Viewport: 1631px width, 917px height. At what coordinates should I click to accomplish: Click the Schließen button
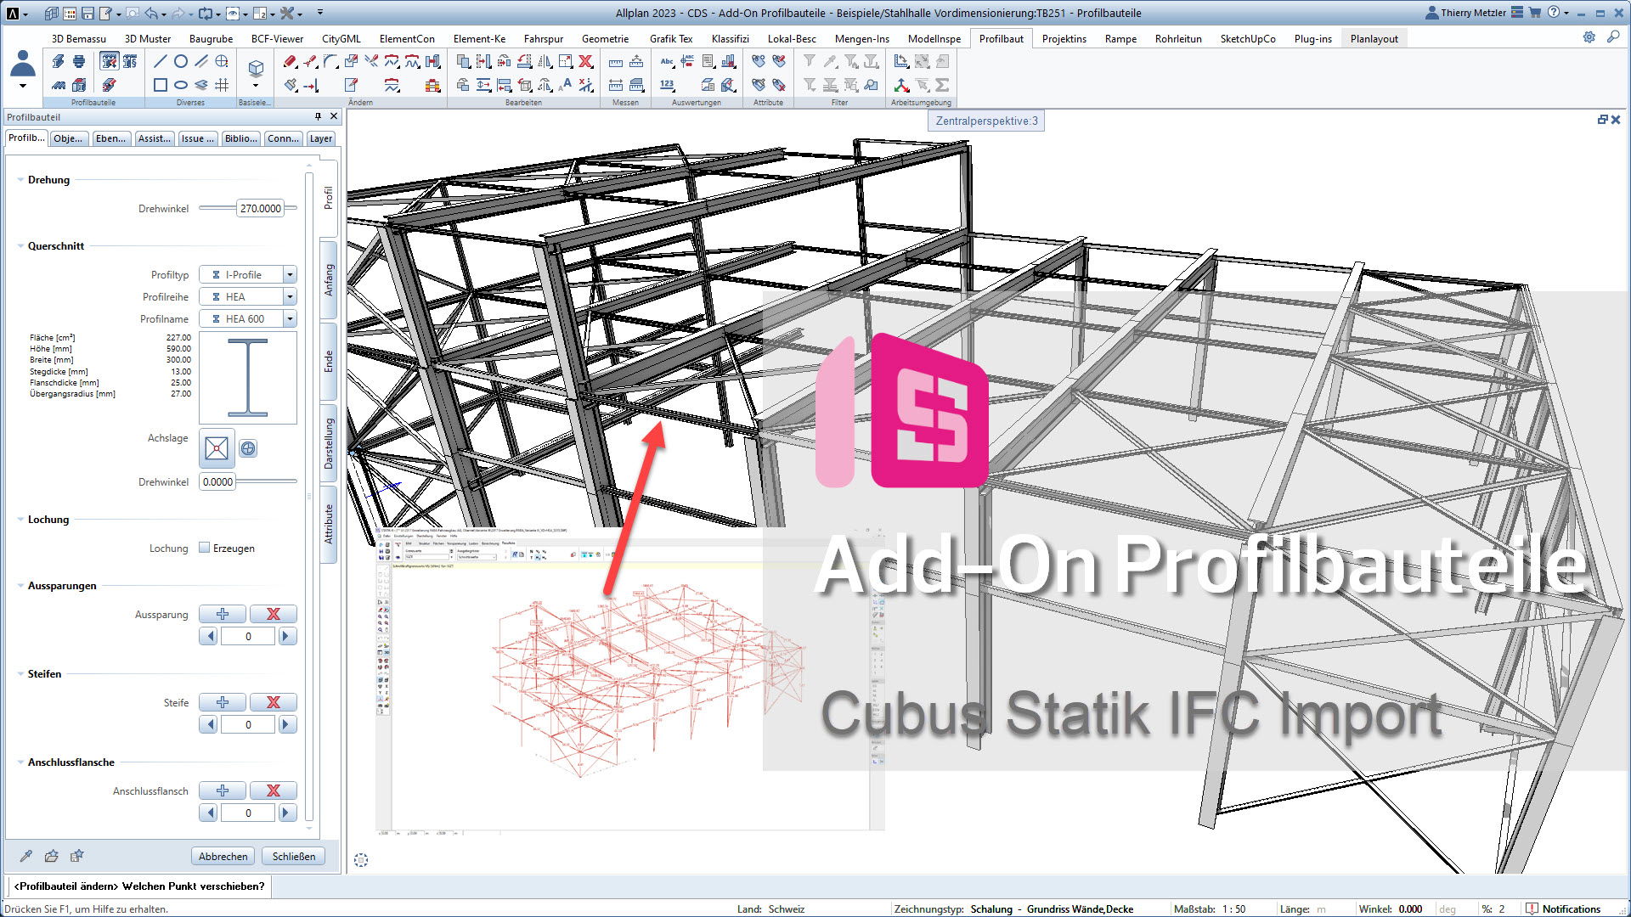(293, 856)
